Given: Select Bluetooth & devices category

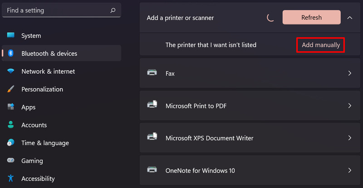Looking at the screenshot, I should click(x=61, y=54).
